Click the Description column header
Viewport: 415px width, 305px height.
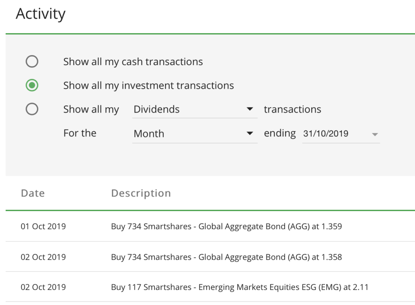pyautogui.click(x=141, y=193)
